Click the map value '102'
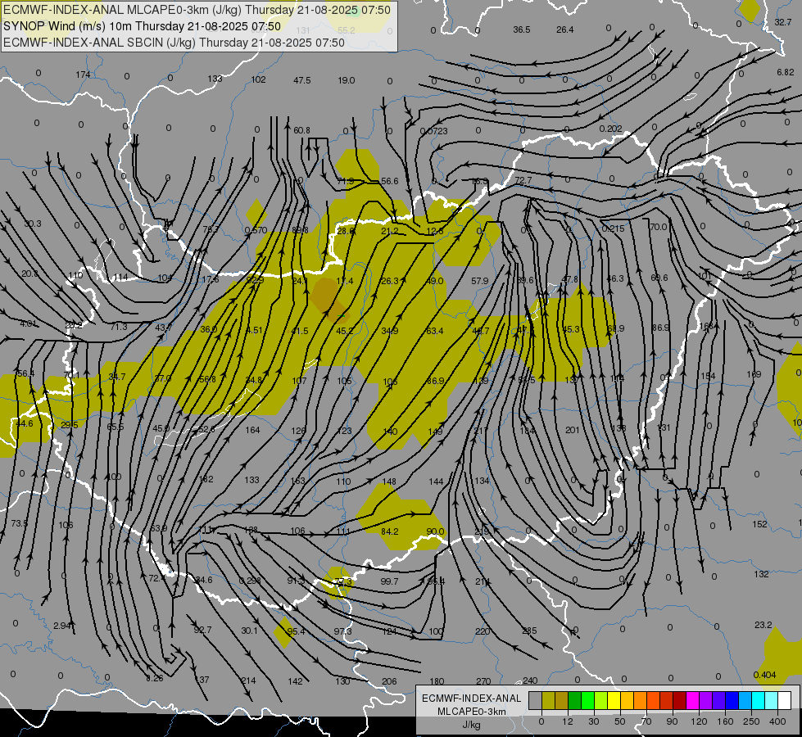This screenshot has height=737, width=802. [x=258, y=79]
